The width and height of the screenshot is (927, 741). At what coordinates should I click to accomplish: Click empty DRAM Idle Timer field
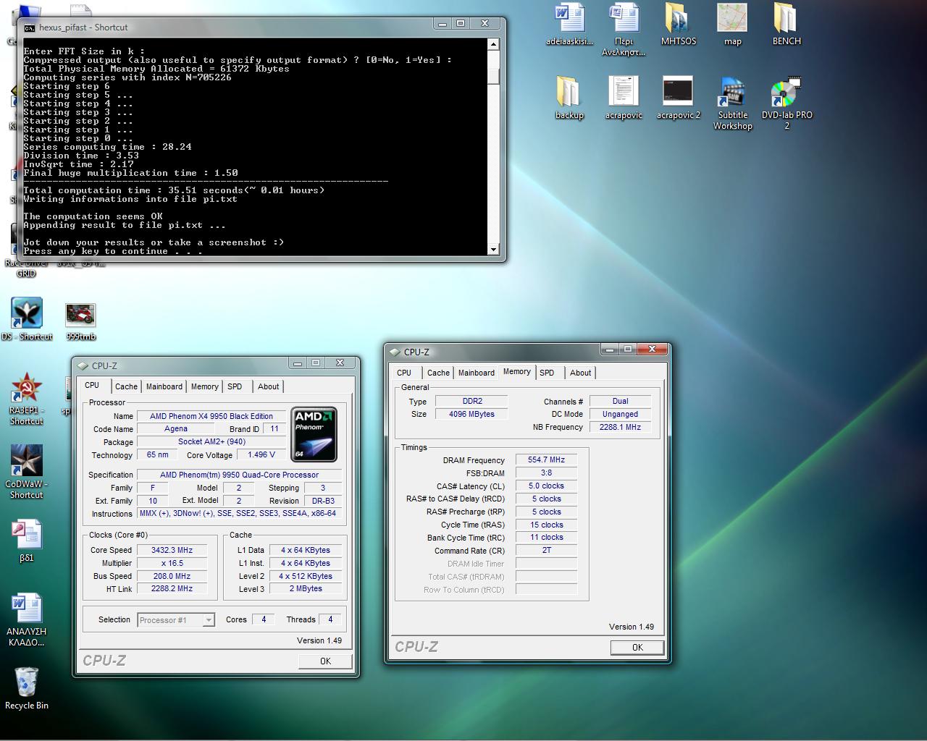click(546, 564)
